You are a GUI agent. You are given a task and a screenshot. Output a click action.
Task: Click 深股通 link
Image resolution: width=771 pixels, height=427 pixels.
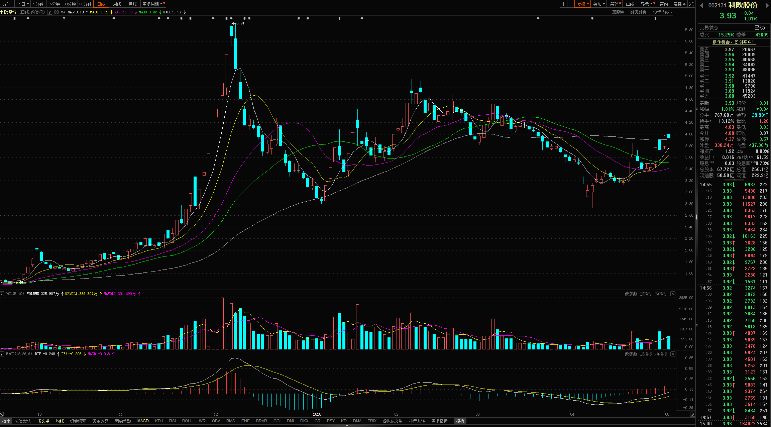[618, 12]
